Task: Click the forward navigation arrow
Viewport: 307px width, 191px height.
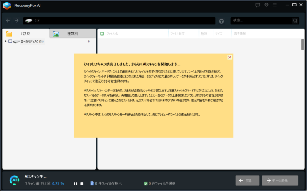Action: pyautogui.click(x=17, y=21)
